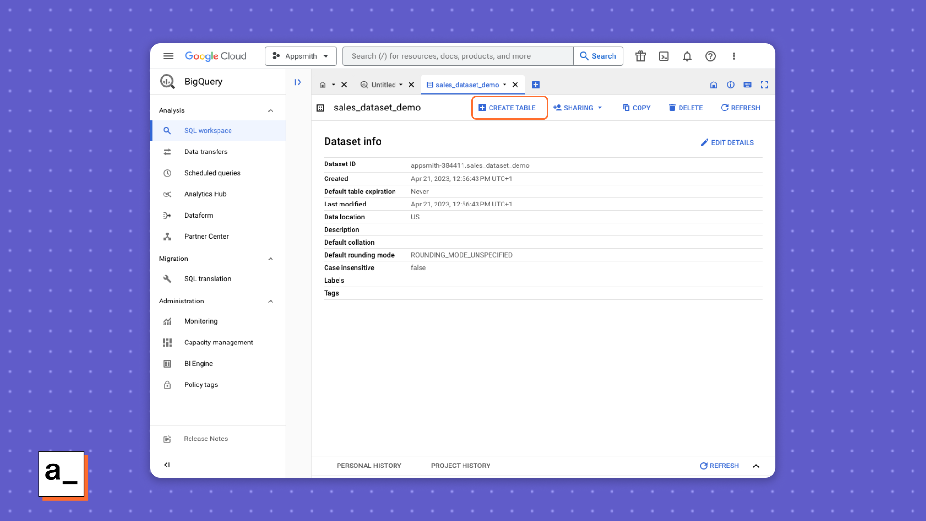Select SQL workspace in sidebar

[x=218, y=131]
